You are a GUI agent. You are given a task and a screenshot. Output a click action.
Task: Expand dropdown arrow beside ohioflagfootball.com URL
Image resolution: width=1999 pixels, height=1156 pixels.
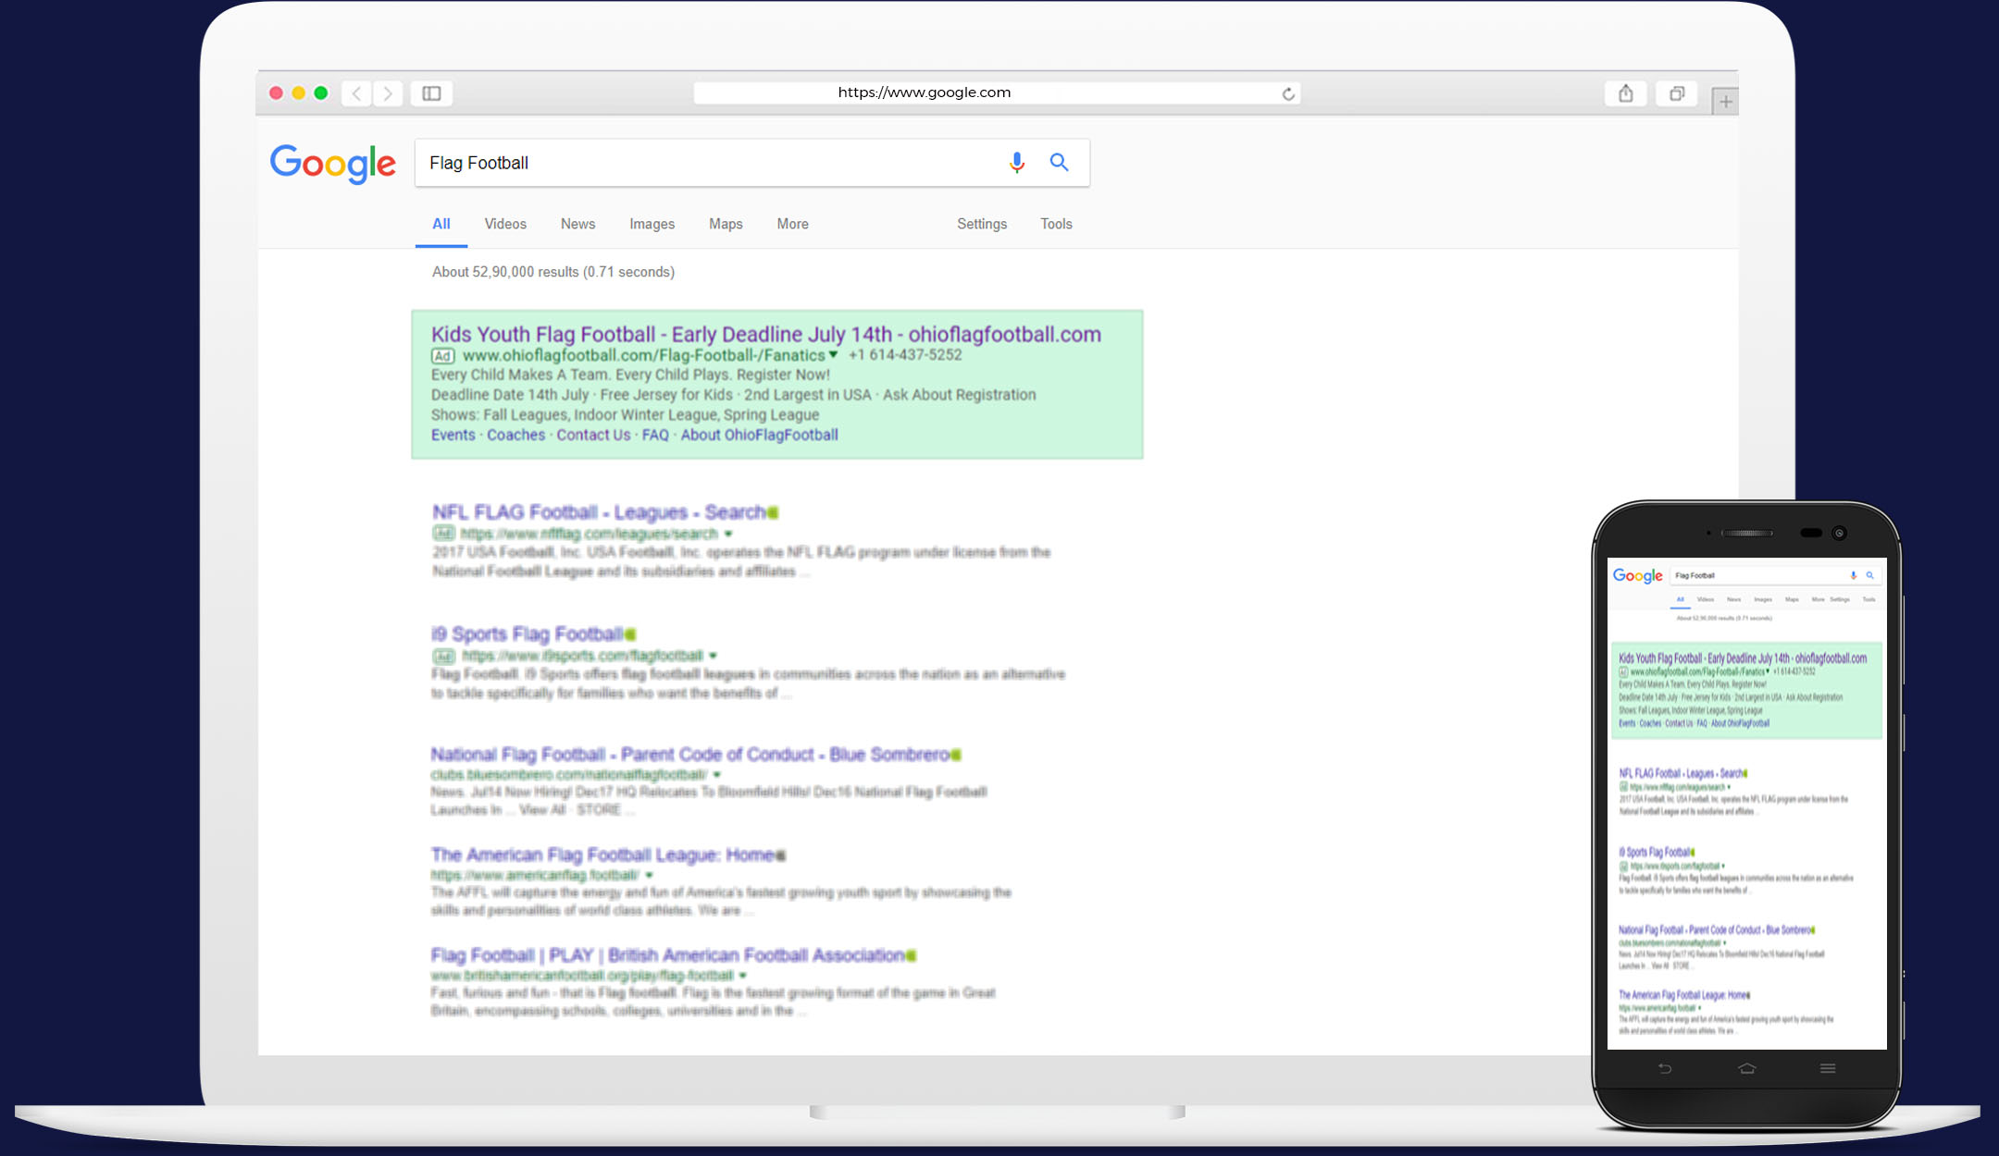click(833, 355)
